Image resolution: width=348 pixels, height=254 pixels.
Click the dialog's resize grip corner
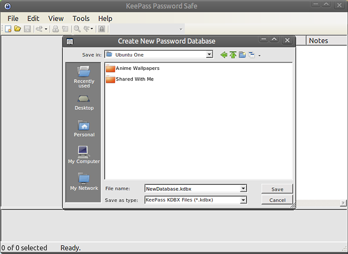point(293,206)
